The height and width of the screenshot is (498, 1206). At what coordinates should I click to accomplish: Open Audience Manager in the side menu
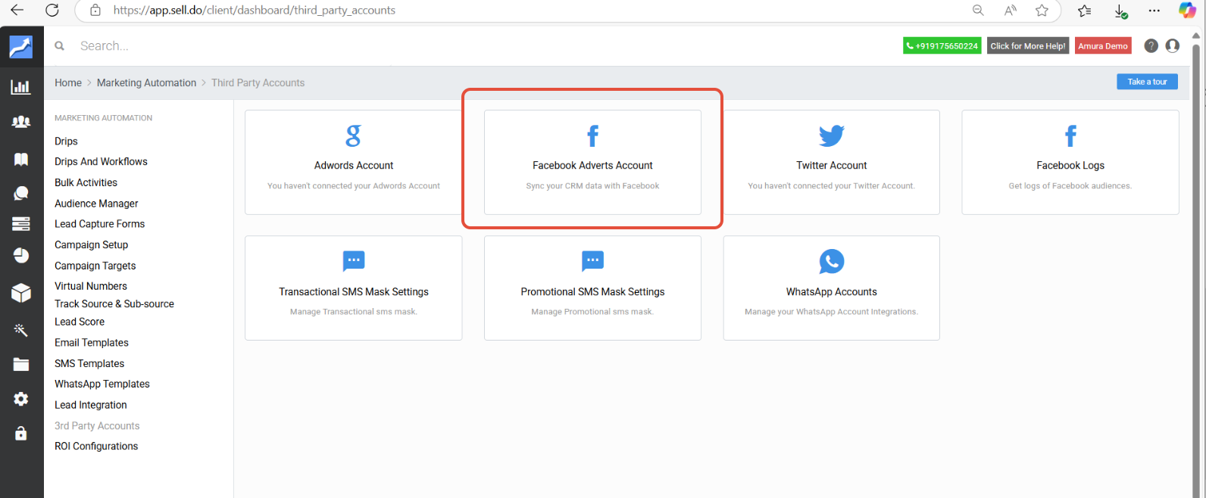pos(96,204)
